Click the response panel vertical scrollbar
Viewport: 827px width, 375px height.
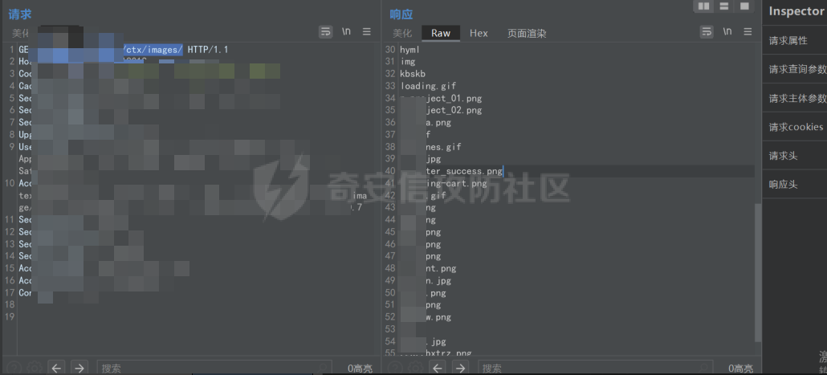(758, 271)
